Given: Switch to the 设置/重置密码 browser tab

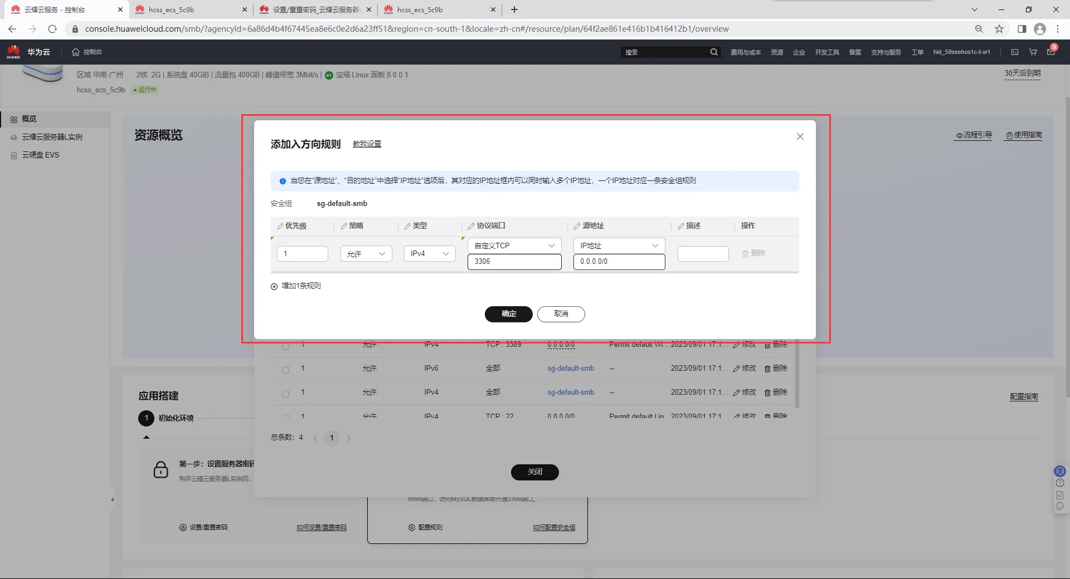Looking at the screenshot, I should [316, 9].
